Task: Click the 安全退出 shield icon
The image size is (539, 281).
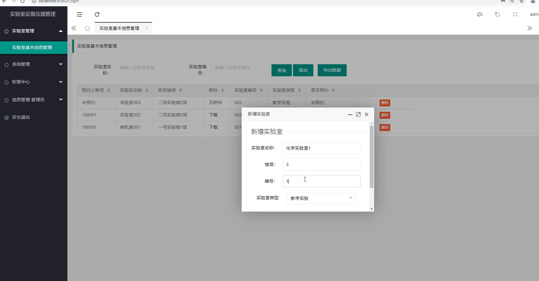Action: (x=6, y=118)
